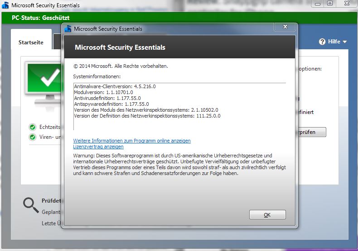This screenshot has height=251, width=358.
Task: Click the green check icon beside Echtzeitschutz
Action: click(x=33, y=127)
